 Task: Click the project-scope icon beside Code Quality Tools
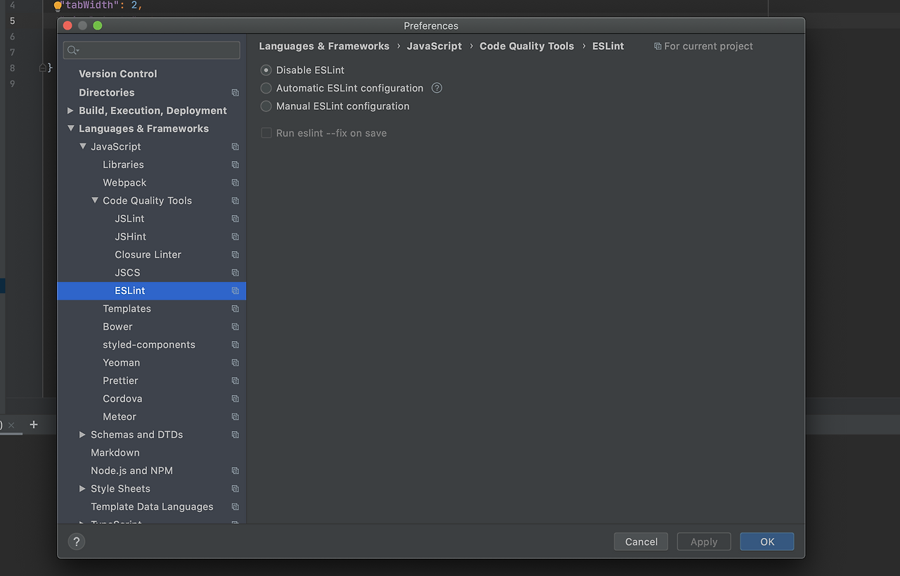click(236, 201)
